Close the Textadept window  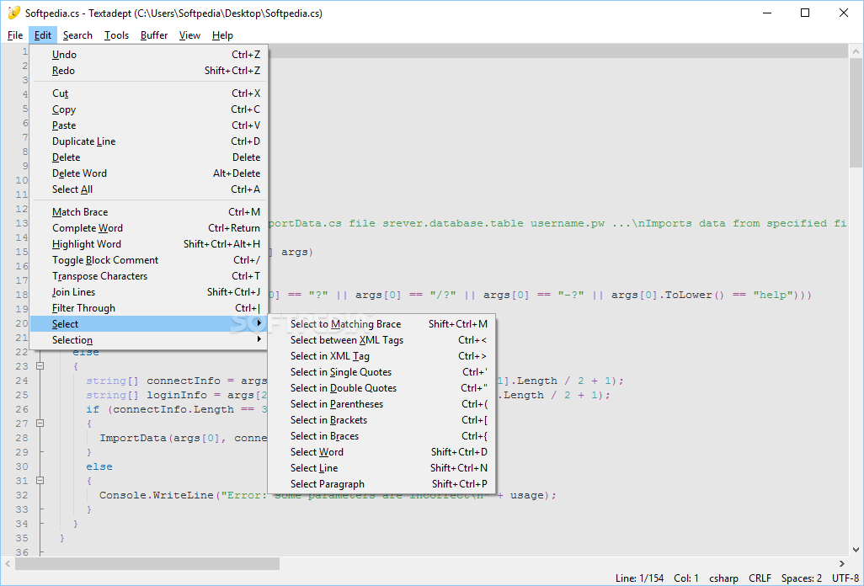coord(844,13)
